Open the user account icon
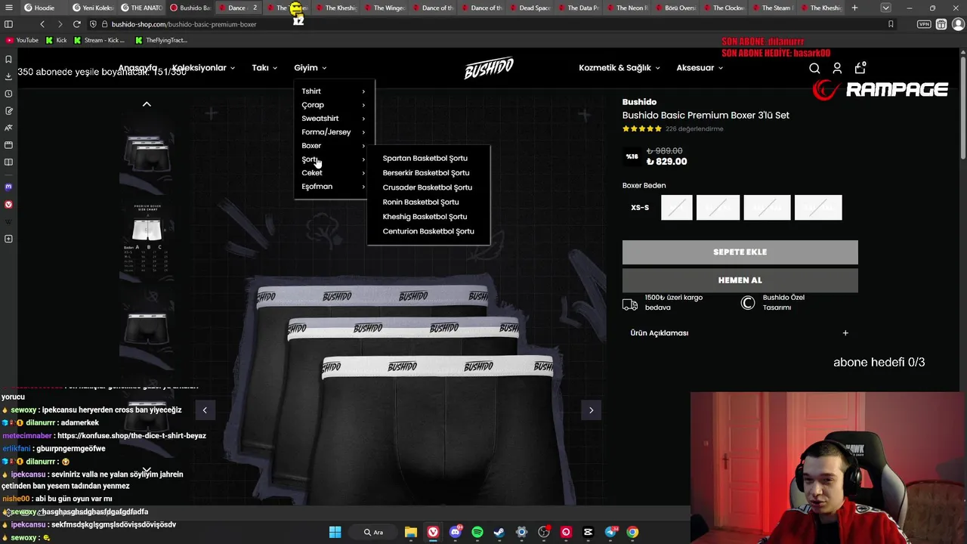967x544 pixels. coord(837,68)
